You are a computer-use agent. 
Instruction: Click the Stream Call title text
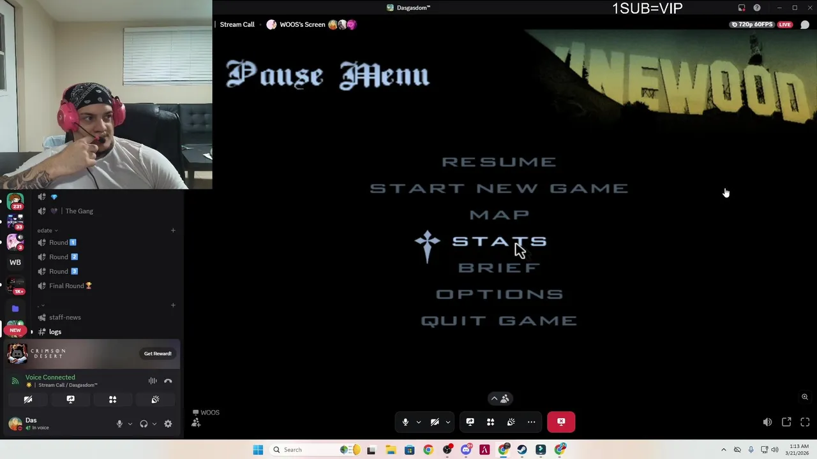237,24
